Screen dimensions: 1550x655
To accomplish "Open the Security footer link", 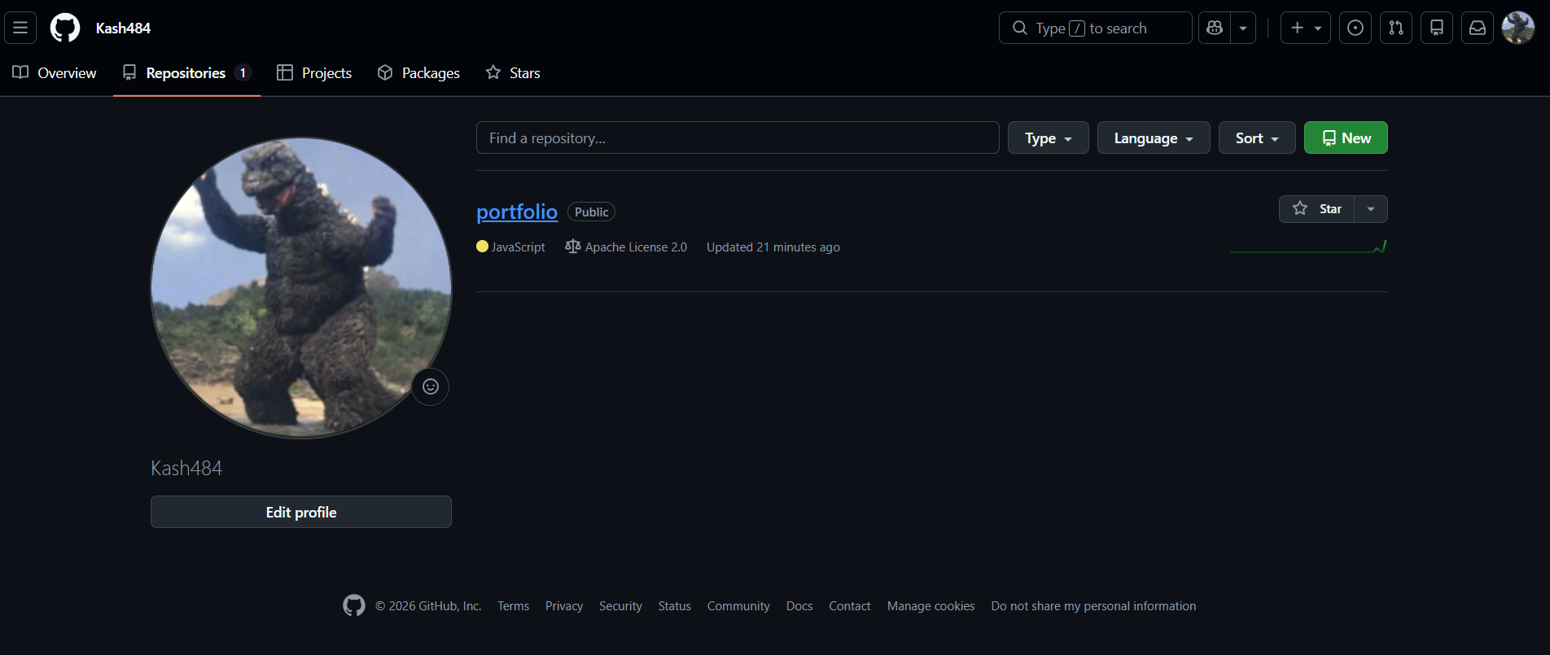I will 620,605.
